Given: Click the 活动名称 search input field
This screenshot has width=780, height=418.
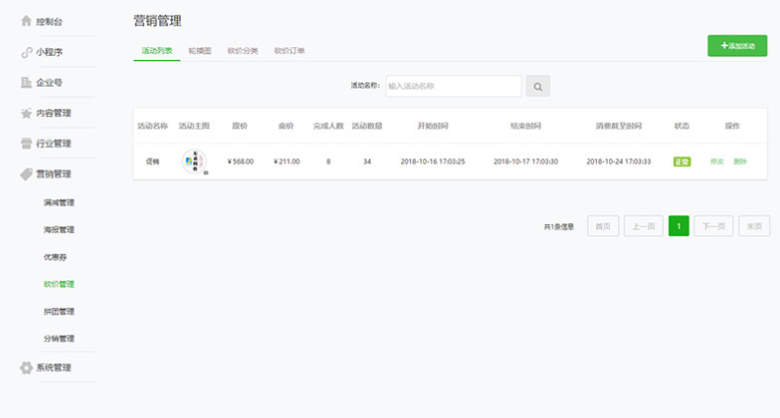Looking at the screenshot, I should (452, 87).
